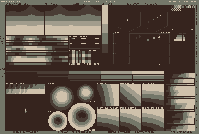
Task: Select the cream segment of the bri-match bar
Action: click(x=105, y=15)
